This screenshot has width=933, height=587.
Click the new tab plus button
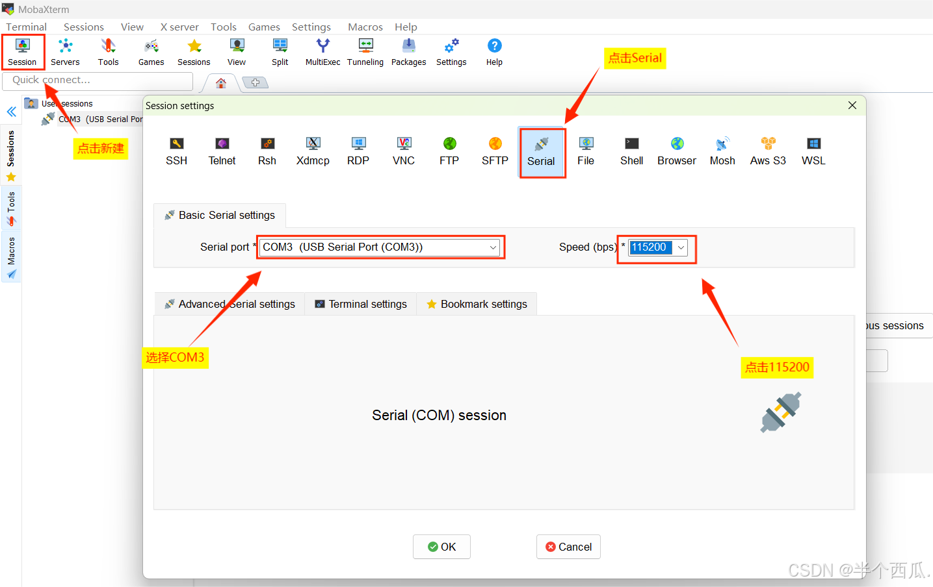[x=255, y=82]
